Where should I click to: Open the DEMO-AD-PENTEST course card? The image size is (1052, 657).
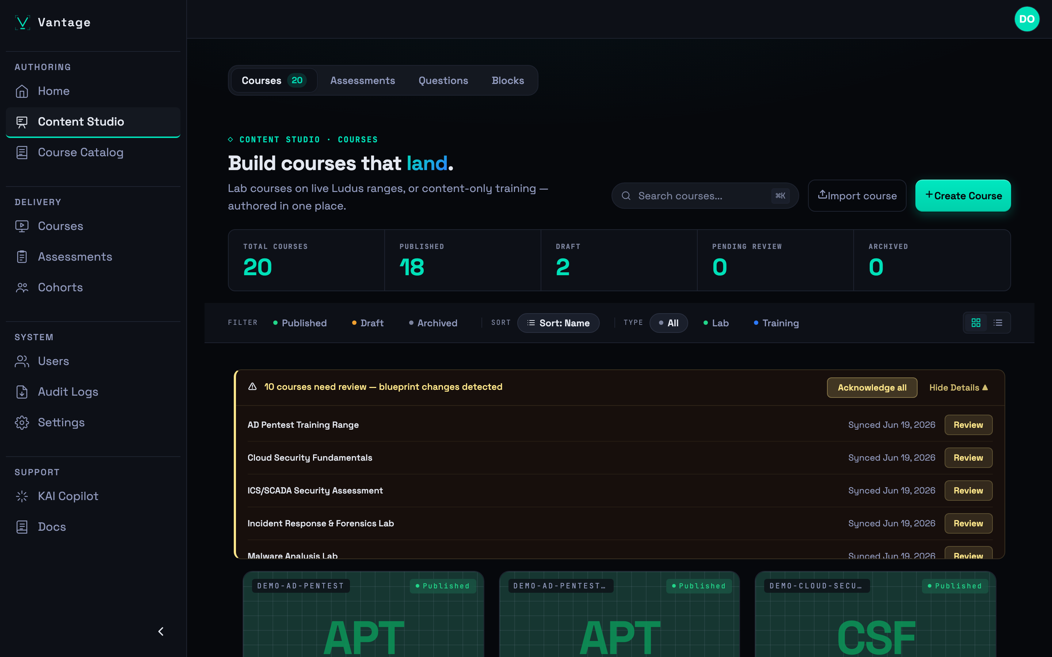point(363,614)
